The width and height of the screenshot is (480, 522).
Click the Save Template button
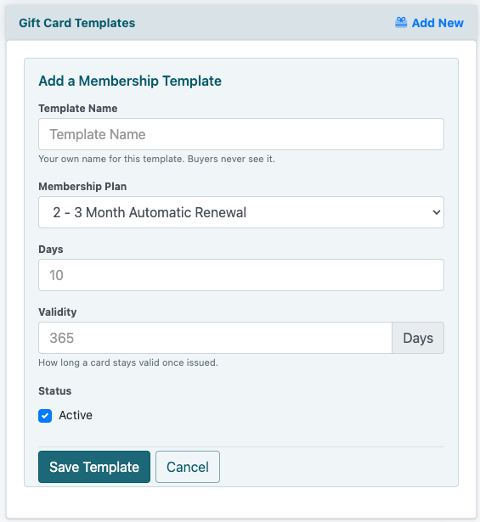(94, 467)
